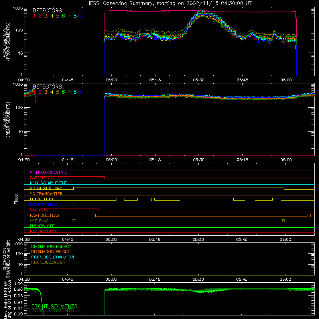
Task: Click the 05:00 tick under rear segments plot
Action: point(111,160)
